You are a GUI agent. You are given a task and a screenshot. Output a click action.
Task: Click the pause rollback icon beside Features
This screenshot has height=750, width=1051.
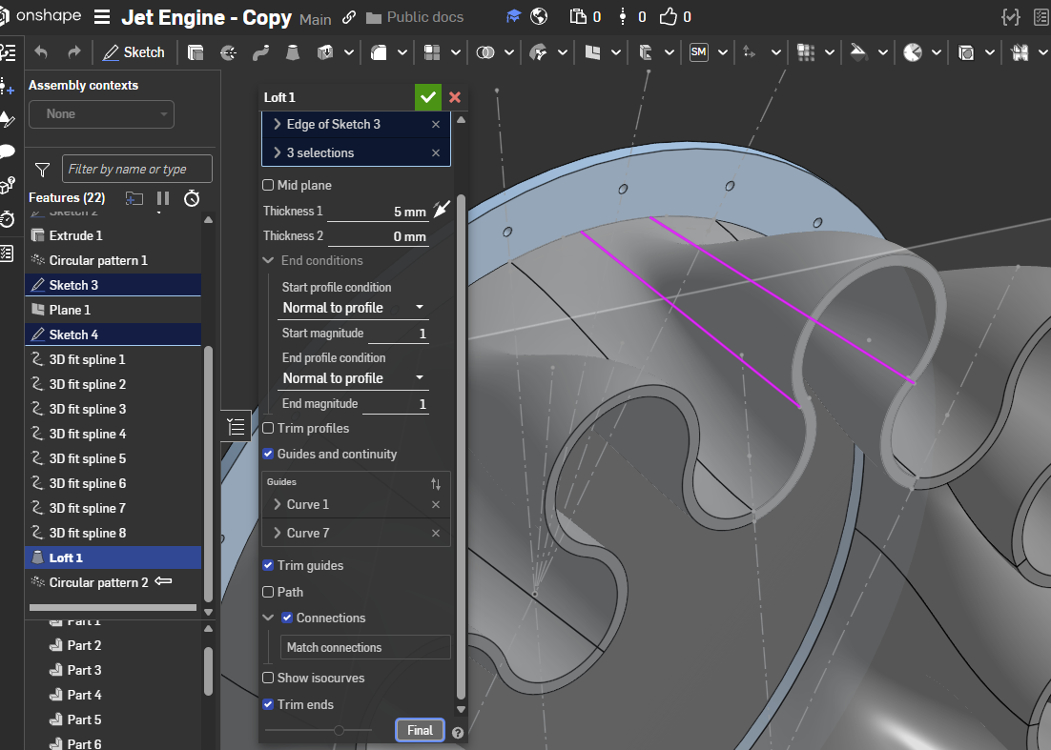tap(163, 198)
